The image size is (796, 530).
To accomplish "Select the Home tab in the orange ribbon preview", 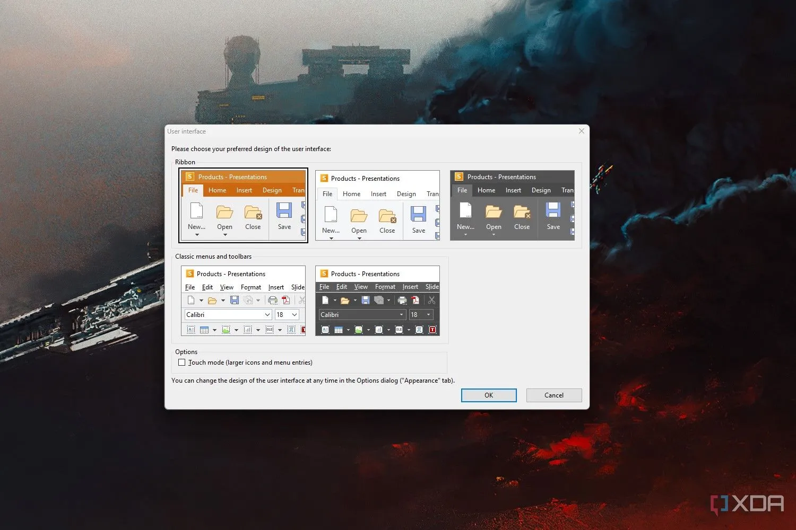I will tap(217, 190).
